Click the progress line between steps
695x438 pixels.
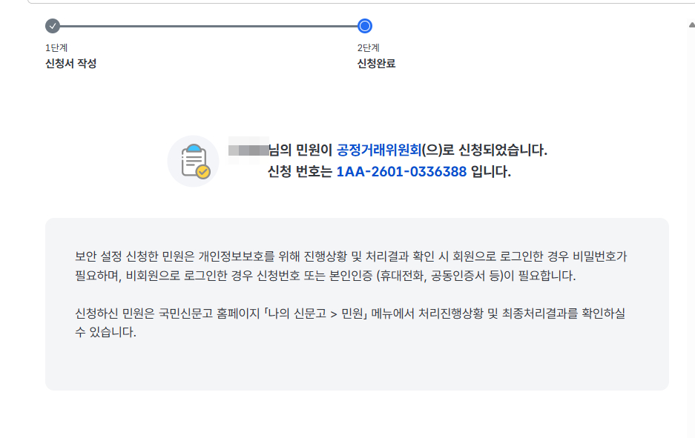(208, 26)
